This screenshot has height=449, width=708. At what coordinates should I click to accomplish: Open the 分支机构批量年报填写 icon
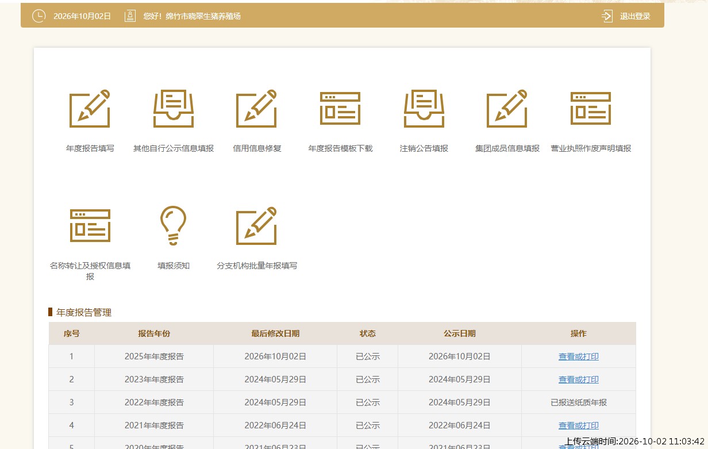pyautogui.click(x=257, y=226)
